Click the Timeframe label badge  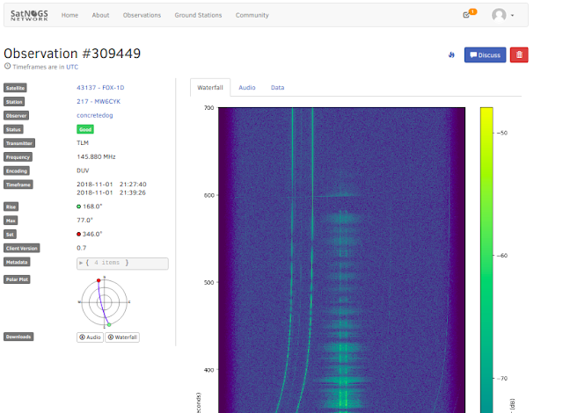tap(18, 185)
